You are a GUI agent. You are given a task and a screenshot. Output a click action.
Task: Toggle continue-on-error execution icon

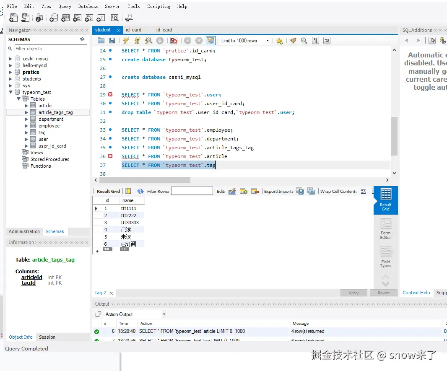coord(174,41)
